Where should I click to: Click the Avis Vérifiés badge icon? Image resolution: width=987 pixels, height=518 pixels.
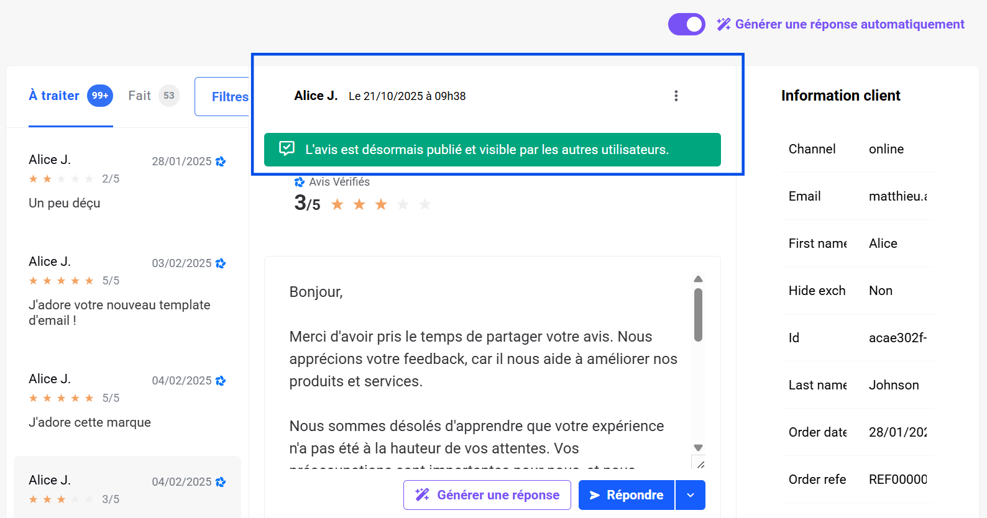coord(300,182)
